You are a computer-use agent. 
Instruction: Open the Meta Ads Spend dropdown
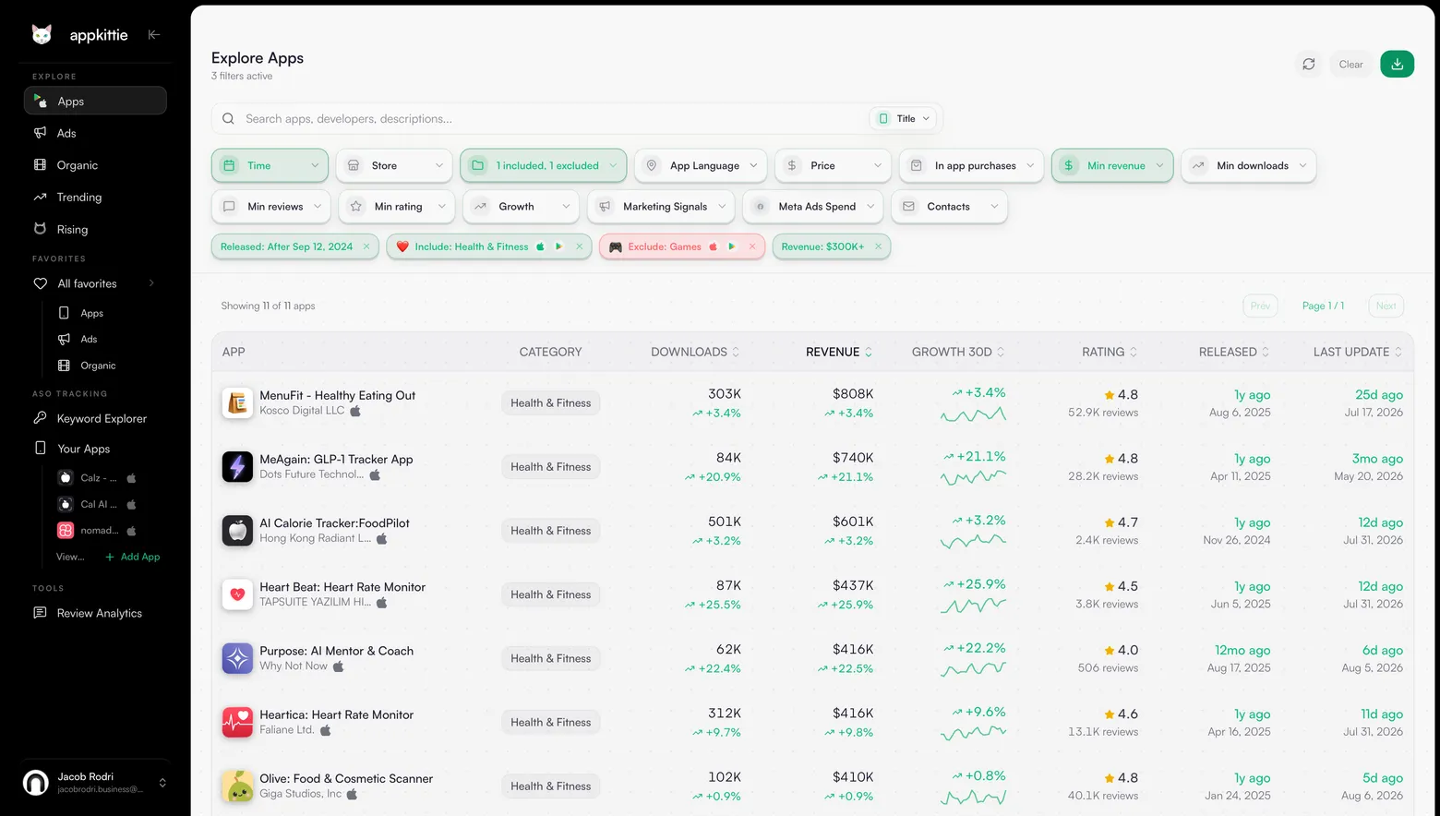pyautogui.click(x=813, y=207)
